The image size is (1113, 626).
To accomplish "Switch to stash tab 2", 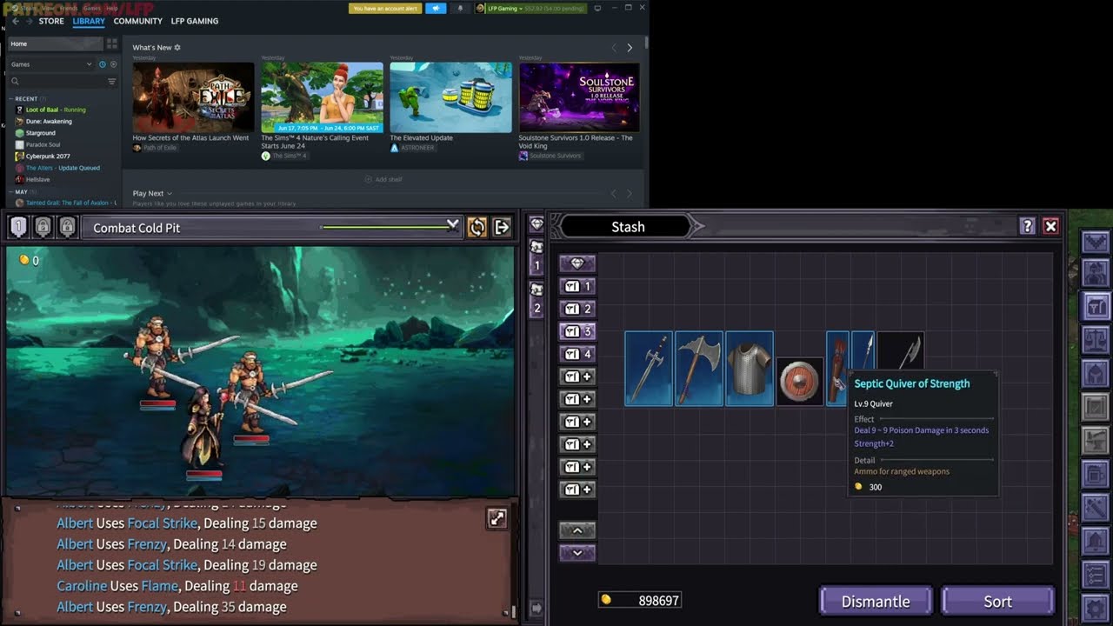I will [577, 309].
